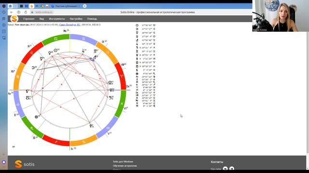Open the Настройки menu

[x=76, y=19]
